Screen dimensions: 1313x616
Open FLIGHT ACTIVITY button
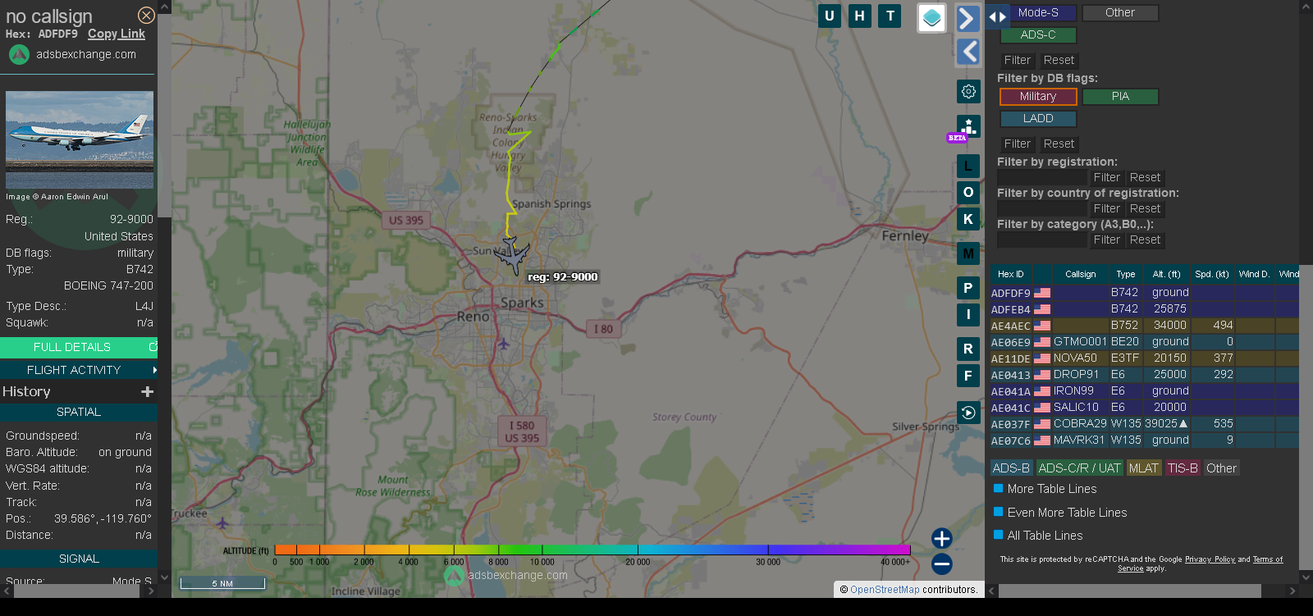[x=78, y=370]
